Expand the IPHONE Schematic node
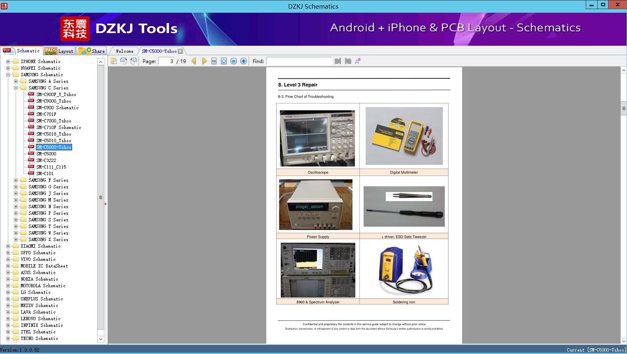Image resolution: width=627 pixels, height=354 pixels. [x=8, y=61]
